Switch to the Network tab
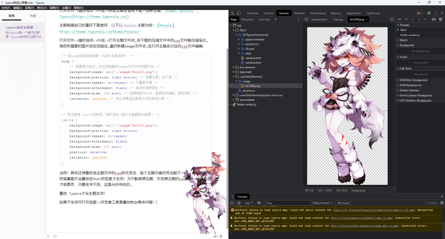This screenshot has width=445, height=239. click(x=299, y=13)
